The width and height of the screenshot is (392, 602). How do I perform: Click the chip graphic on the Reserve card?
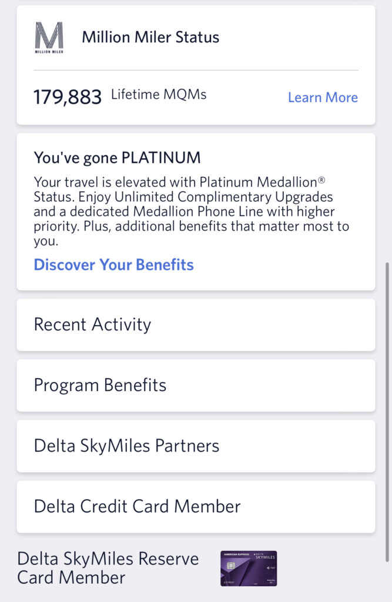(232, 566)
